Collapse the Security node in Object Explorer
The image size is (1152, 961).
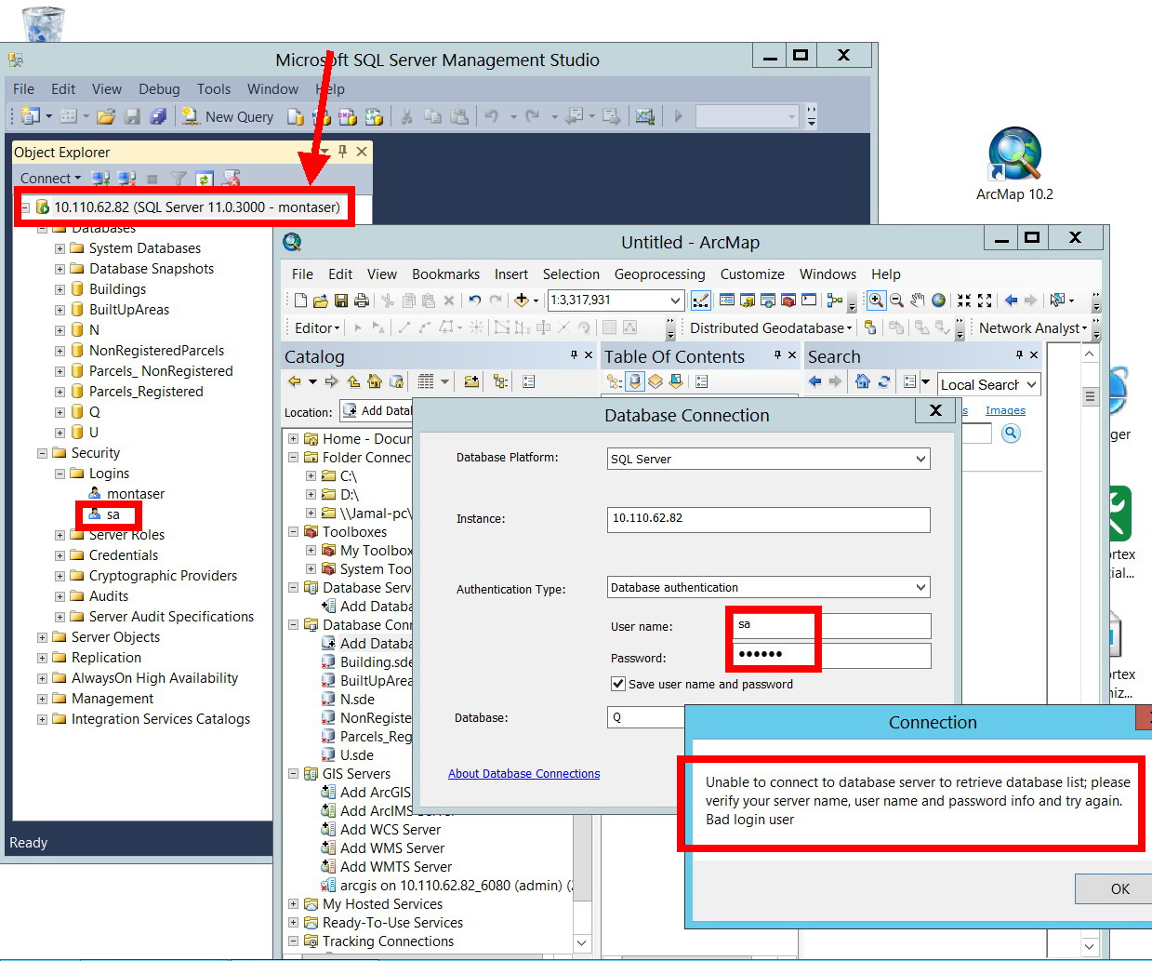(42, 453)
